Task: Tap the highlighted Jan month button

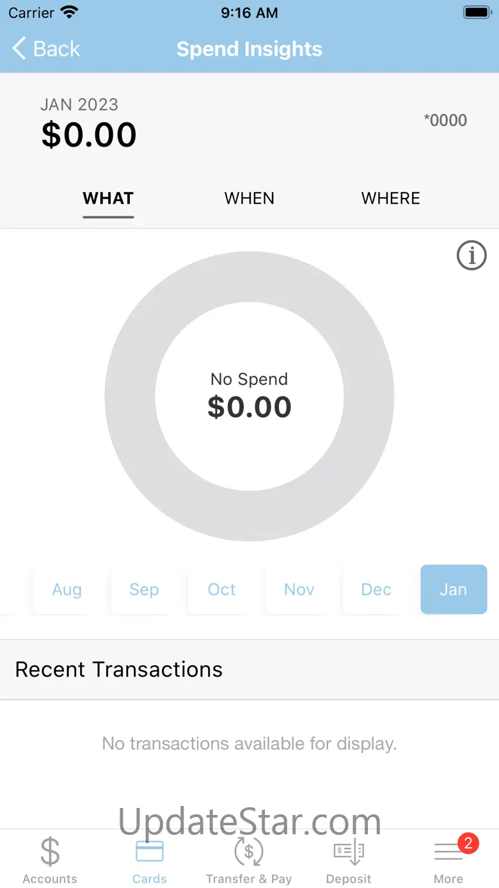Action: (x=454, y=590)
